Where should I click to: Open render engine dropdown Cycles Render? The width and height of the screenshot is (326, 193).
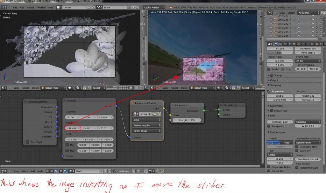(x=154, y=7)
